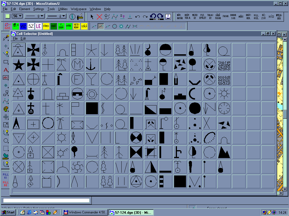
Task: Click the color palette tool in sidebar
Action: [6, 109]
